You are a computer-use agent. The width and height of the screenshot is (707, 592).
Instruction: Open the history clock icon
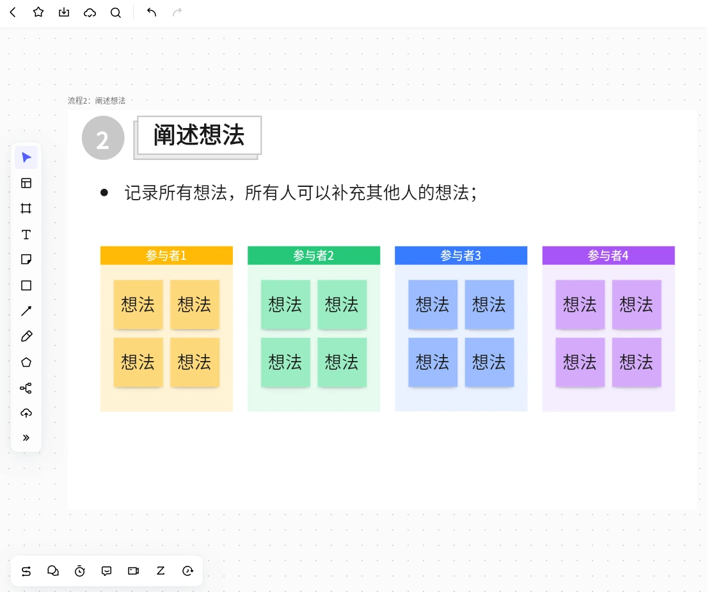(x=187, y=571)
